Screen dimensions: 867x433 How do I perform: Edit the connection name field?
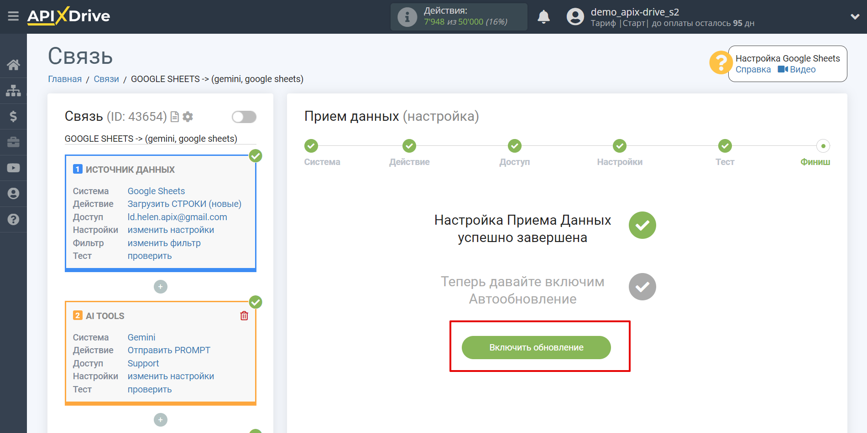point(160,139)
